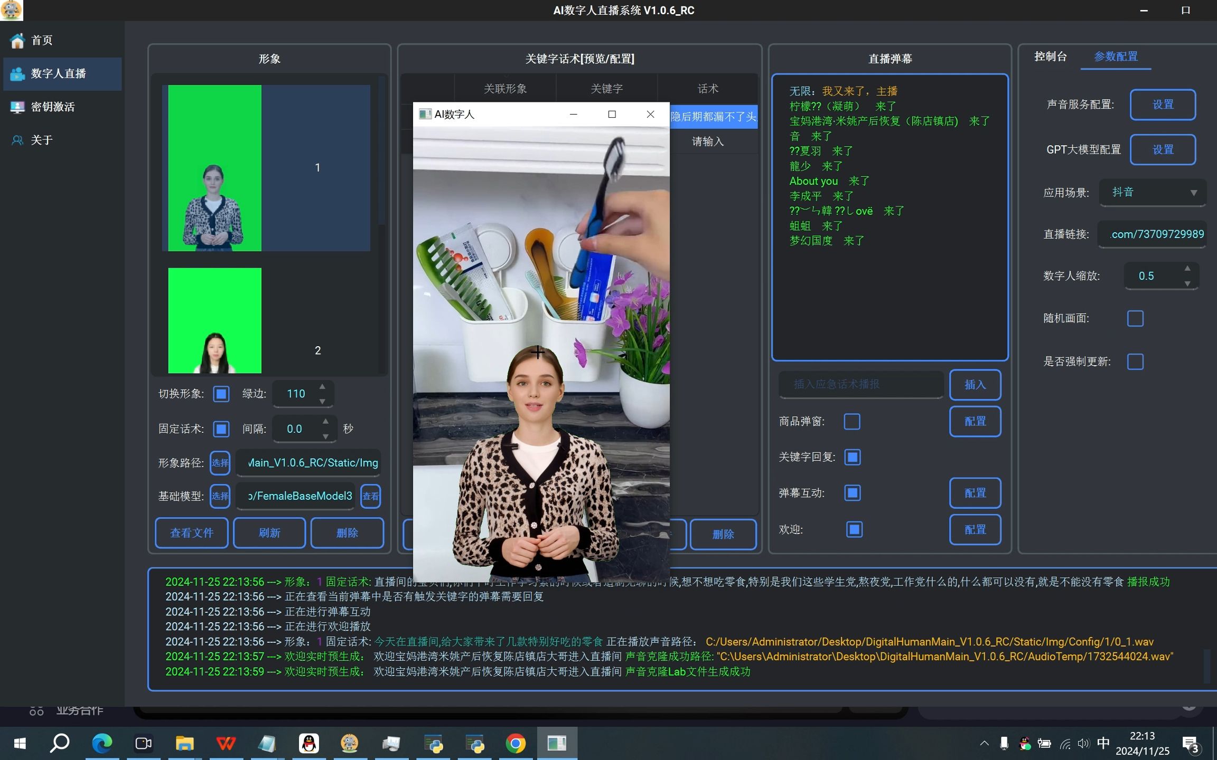
Task: Launch QQ penguin icon in taskbar
Action: click(x=308, y=743)
